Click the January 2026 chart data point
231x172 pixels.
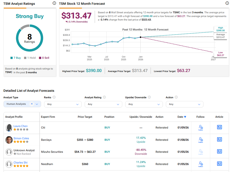141,37
